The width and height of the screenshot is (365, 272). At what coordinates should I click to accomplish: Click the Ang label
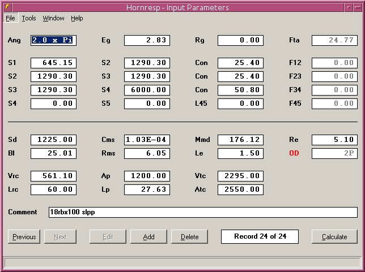point(14,40)
